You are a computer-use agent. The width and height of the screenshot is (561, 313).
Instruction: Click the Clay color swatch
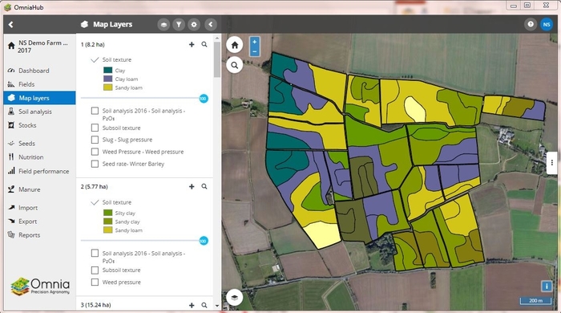tap(107, 70)
